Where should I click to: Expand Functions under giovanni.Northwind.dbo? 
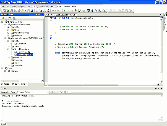[x=8, y=36]
